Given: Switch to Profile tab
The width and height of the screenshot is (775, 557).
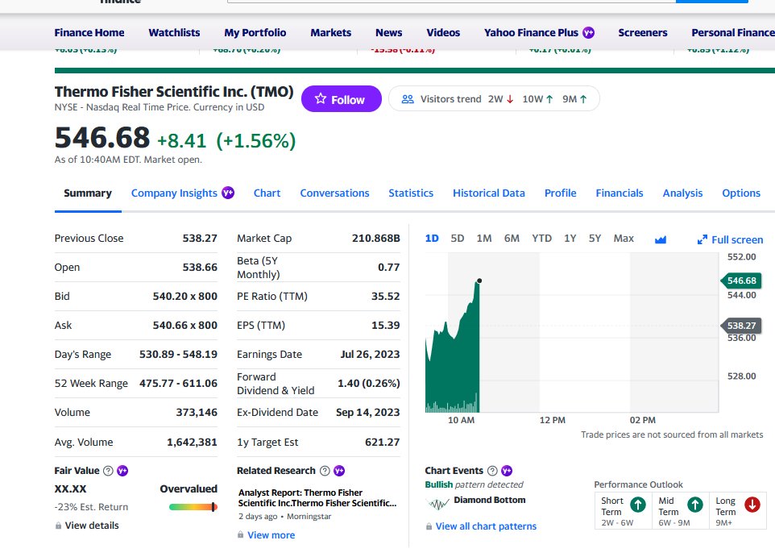Looking at the screenshot, I should (x=561, y=193).
